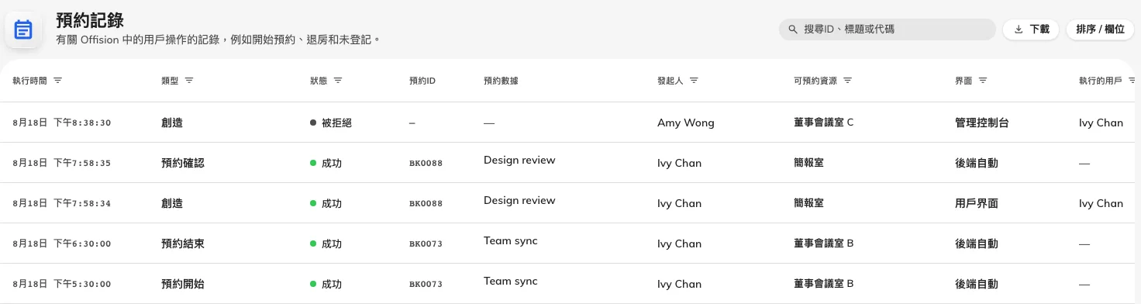This screenshot has width=1141, height=304.
Task: Open filter for 類型 column
Action: (189, 81)
